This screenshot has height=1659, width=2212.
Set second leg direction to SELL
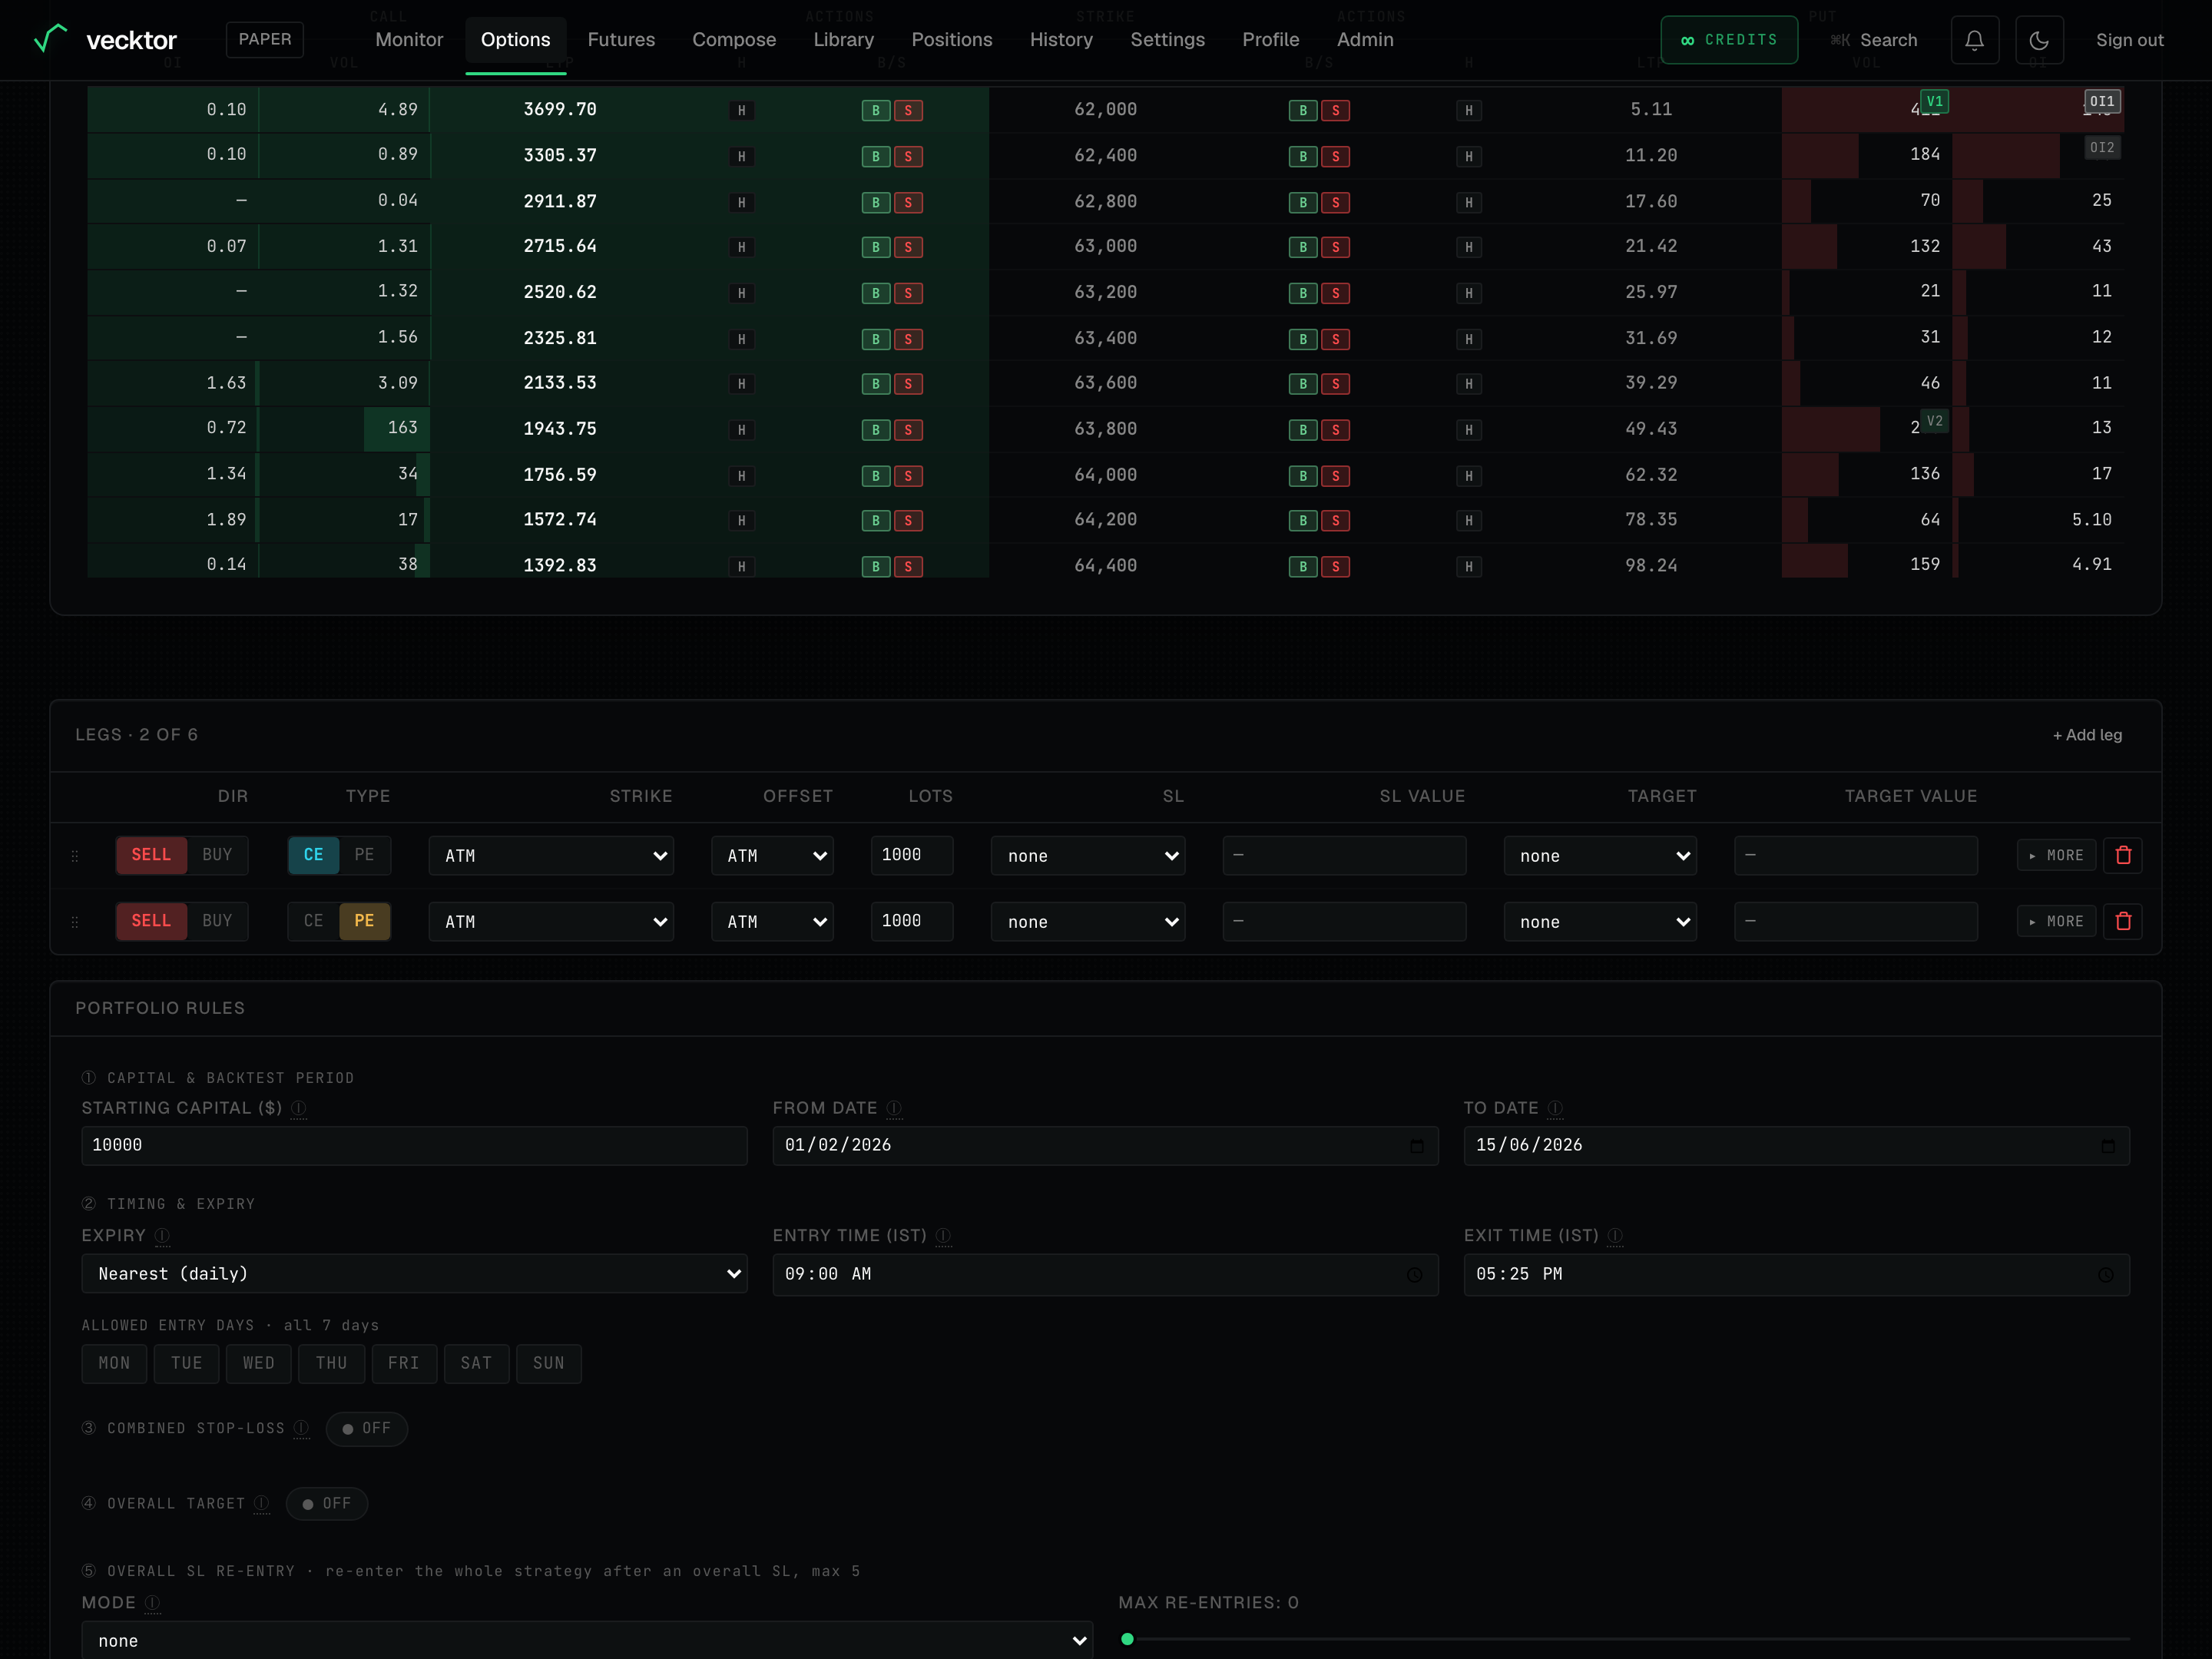coord(151,921)
